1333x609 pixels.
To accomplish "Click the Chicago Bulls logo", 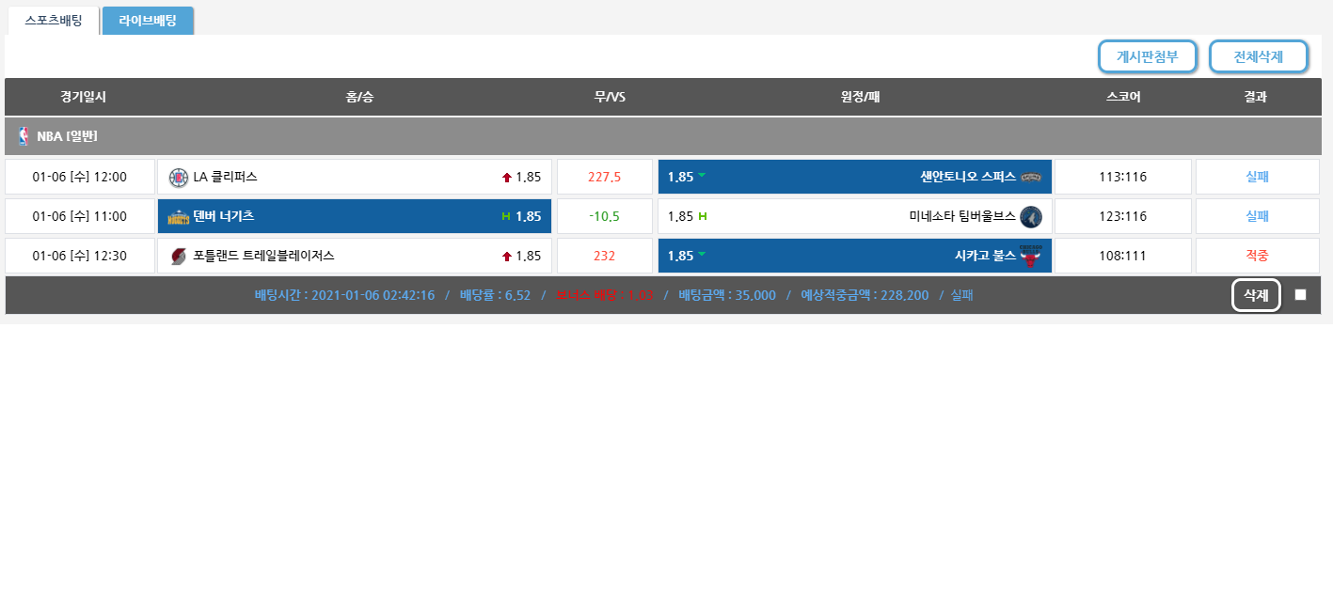I will tap(1031, 256).
